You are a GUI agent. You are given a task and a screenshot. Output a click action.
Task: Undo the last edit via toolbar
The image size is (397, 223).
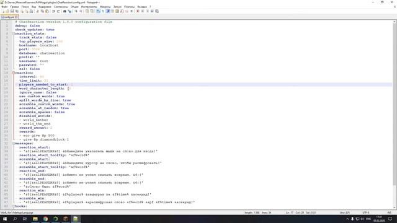tap(53, 11)
